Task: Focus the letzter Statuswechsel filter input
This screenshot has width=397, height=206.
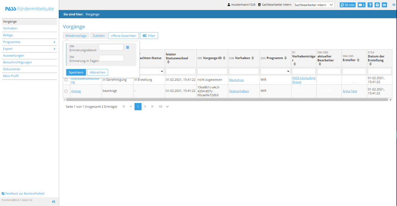Action: [181, 71]
